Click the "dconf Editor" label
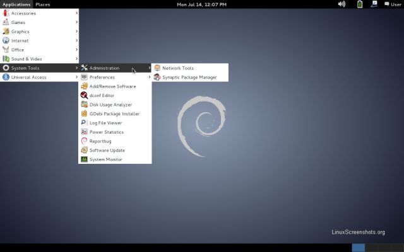This screenshot has height=252, width=404. click(102, 95)
